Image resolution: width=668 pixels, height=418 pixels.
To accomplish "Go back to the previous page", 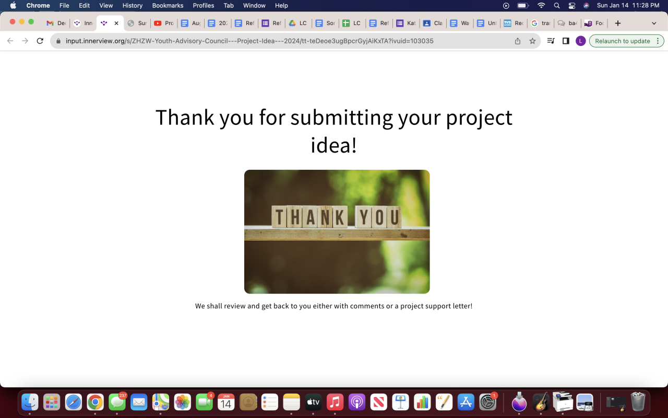I will (x=10, y=41).
